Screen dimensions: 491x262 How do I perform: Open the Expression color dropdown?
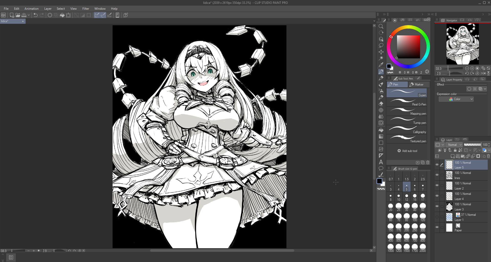(x=456, y=99)
